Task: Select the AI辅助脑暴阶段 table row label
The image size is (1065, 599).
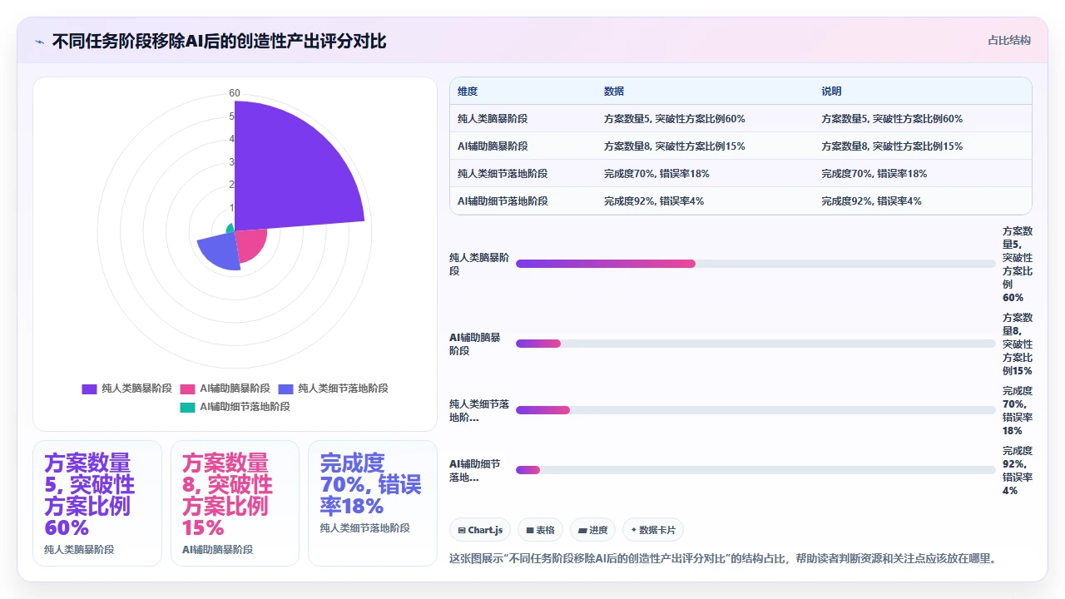Action: tap(493, 146)
